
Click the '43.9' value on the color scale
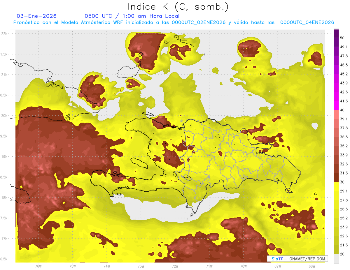tap(344, 83)
